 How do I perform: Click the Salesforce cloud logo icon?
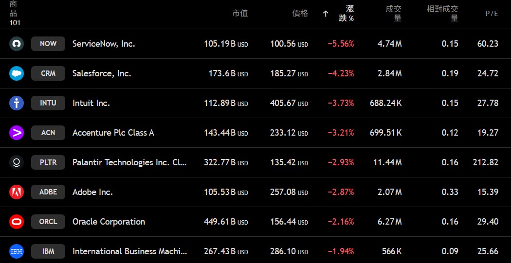[17, 73]
